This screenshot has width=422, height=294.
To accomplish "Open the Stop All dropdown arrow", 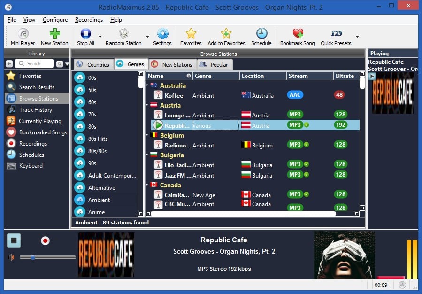I will [x=100, y=37].
